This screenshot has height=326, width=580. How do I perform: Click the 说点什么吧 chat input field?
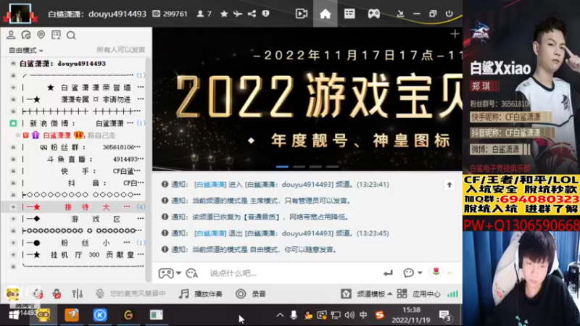click(x=292, y=273)
